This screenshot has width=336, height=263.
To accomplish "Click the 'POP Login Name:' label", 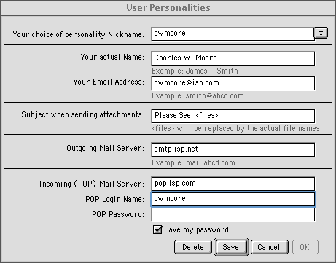I will pos(114,199).
